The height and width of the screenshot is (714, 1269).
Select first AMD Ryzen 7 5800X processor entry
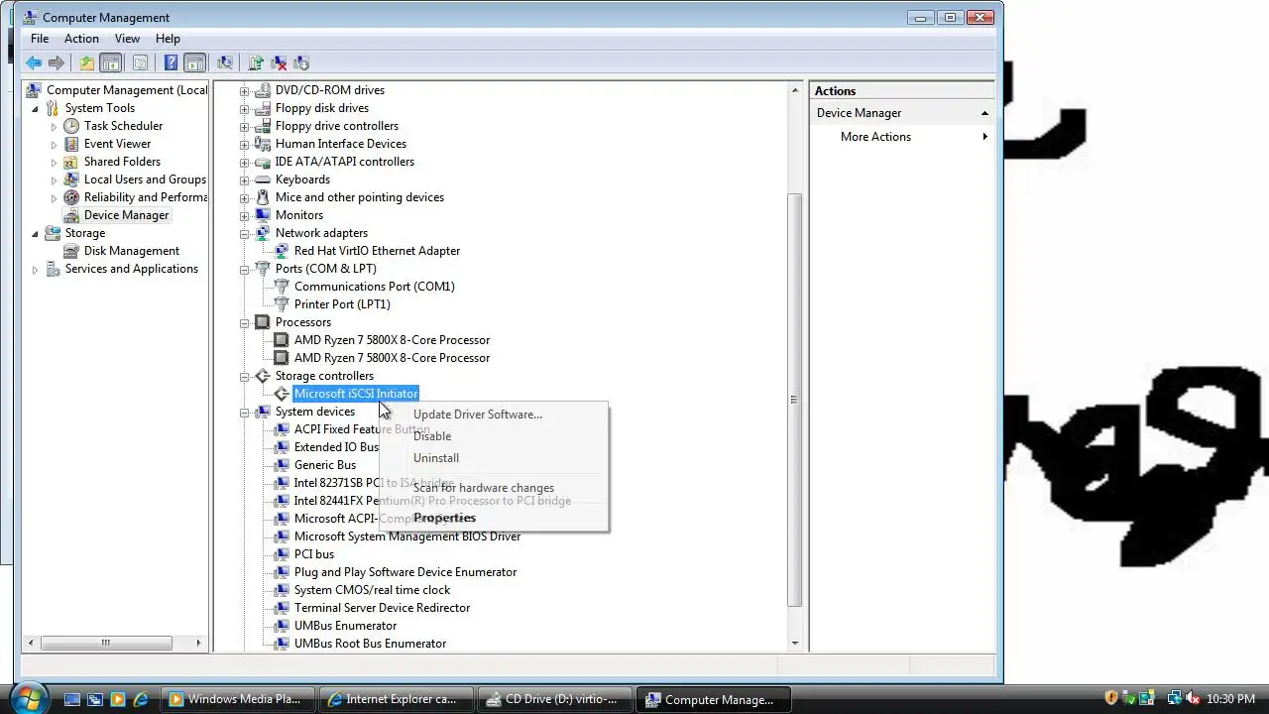pyautogui.click(x=392, y=340)
